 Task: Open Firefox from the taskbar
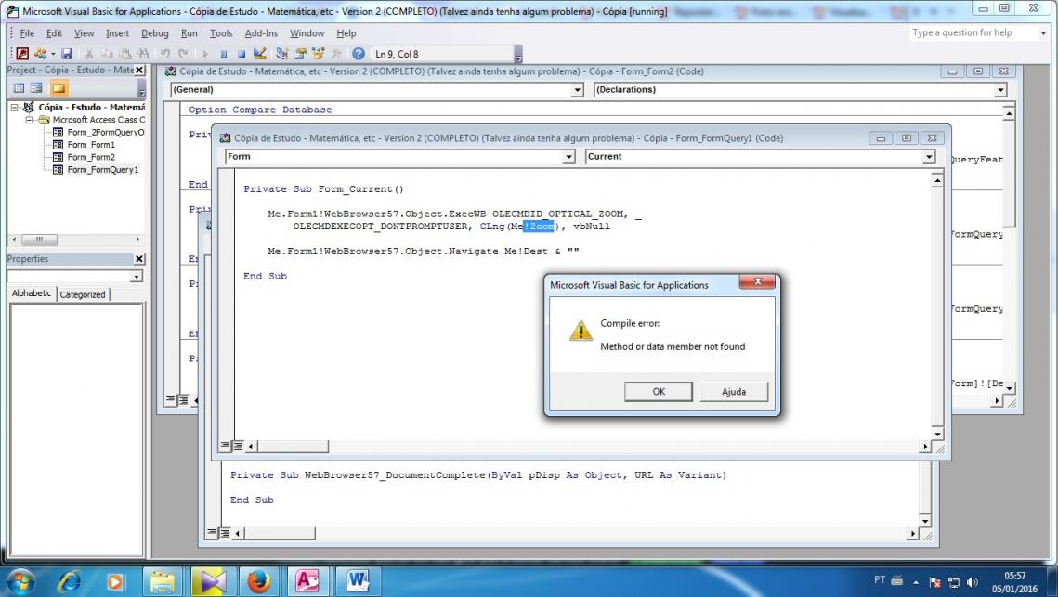[258, 581]
